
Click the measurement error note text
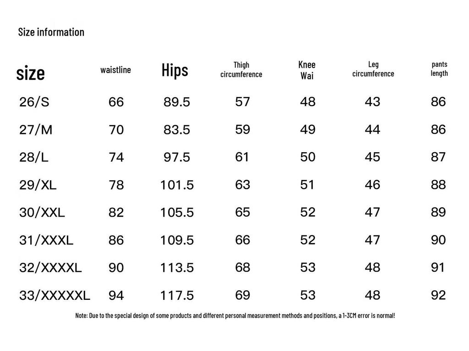(x=235, y=316)
